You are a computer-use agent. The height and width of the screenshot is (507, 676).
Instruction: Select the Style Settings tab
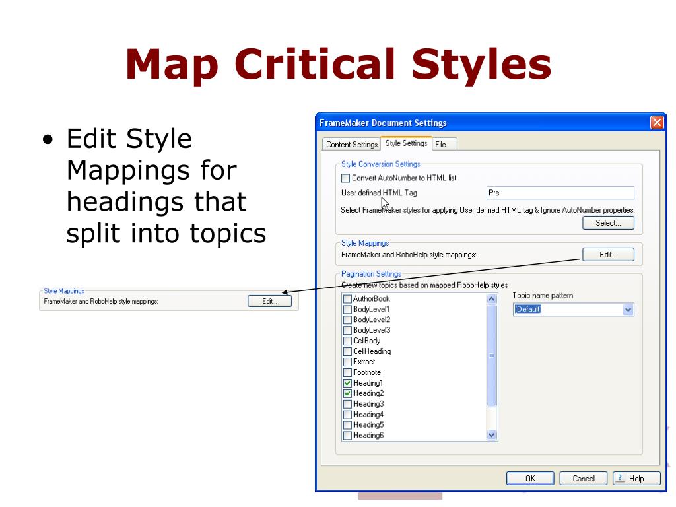406,143
